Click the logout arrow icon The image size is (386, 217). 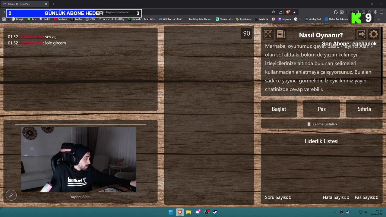point(361,34)
